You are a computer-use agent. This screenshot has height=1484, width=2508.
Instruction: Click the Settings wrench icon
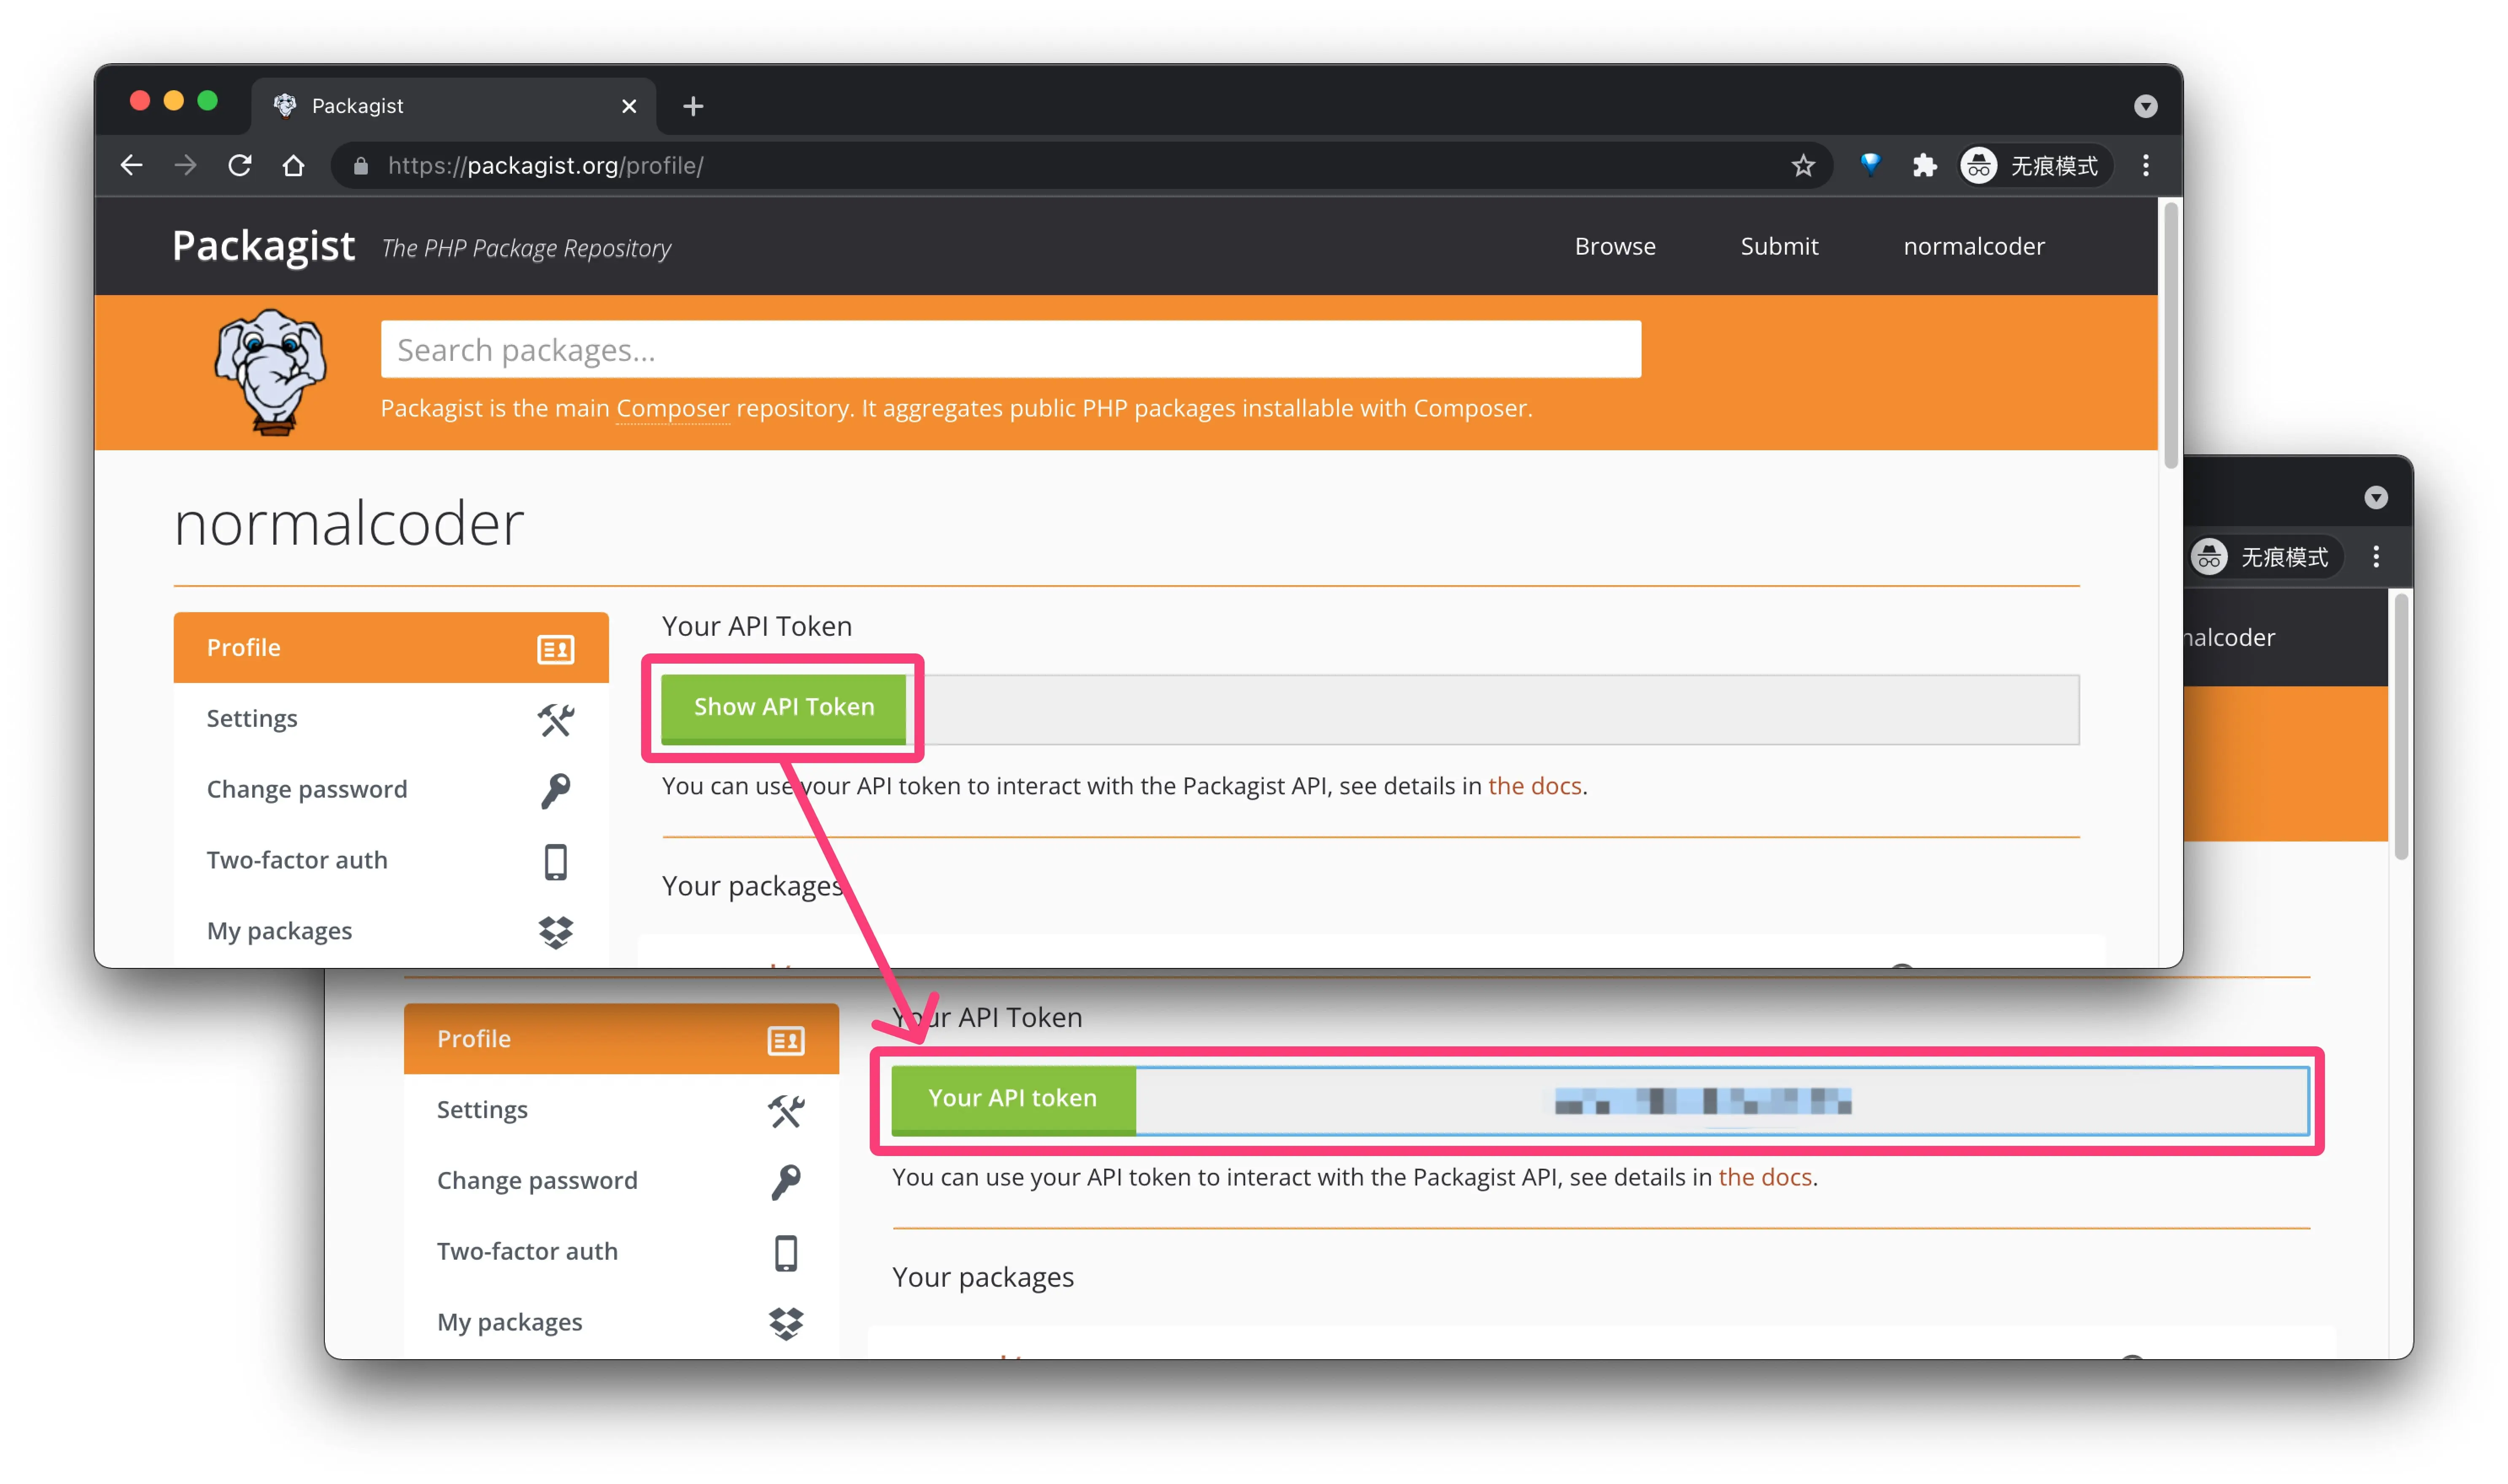556,720
